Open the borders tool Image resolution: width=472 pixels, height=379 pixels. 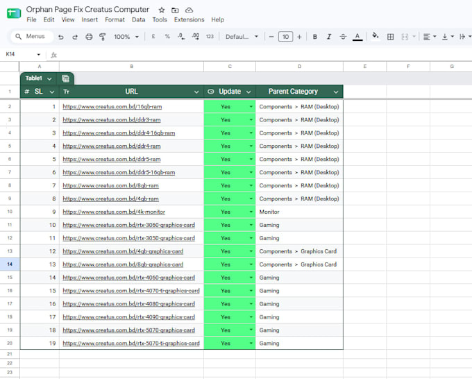coord(390,37)
